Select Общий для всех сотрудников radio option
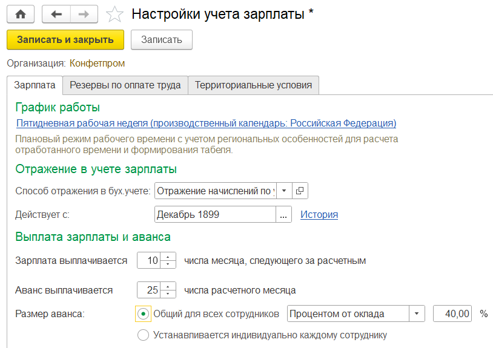Viewport: 493px width, 348px height. click(x=143, y=314)
